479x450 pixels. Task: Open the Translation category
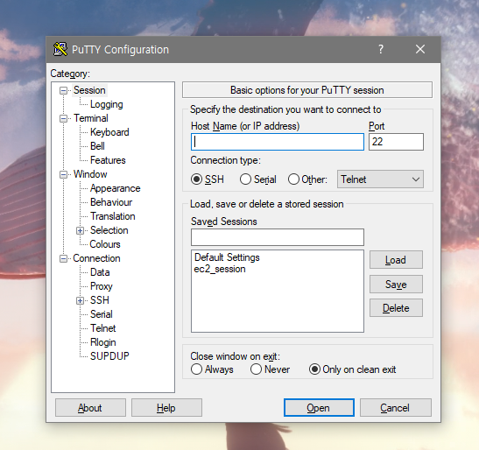pyautogui.click(x=113, y=216)
